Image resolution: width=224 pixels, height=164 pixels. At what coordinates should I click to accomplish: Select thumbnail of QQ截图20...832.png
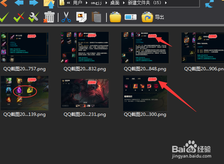[x=85, y=47]
